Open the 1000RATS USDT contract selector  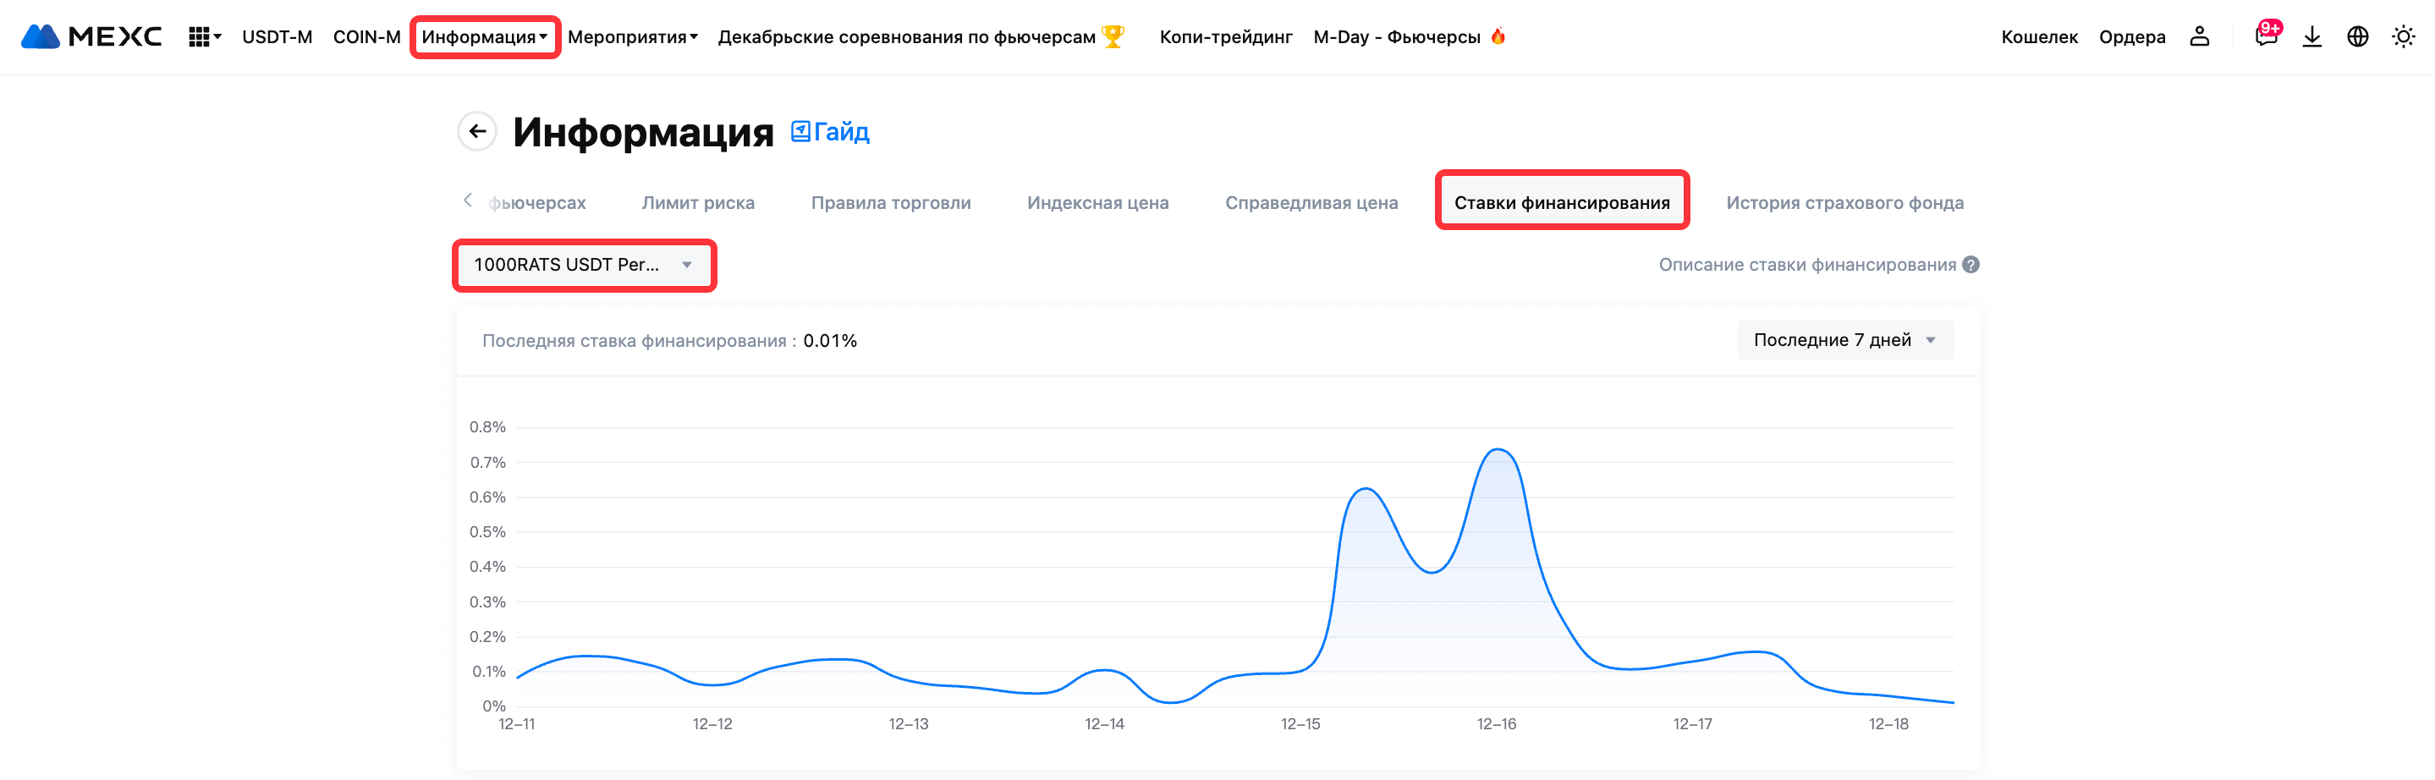(583, 265)
